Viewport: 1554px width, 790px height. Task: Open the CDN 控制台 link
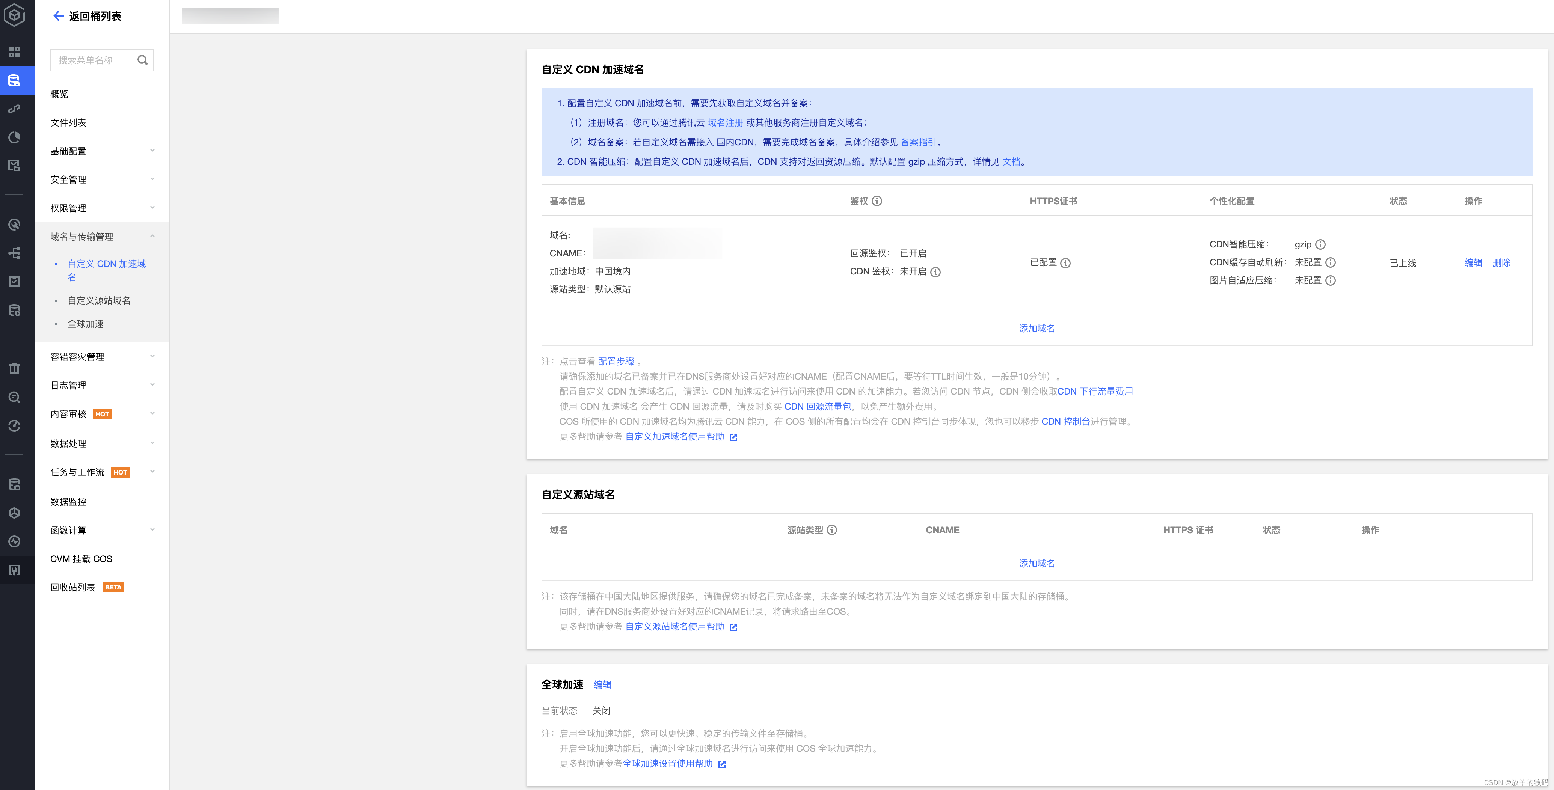click(1065, 422)
